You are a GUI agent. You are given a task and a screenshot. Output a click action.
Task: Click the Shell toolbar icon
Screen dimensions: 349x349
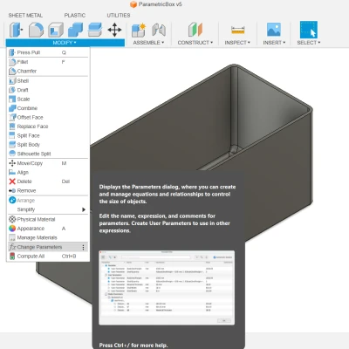[x=56, y=30]
